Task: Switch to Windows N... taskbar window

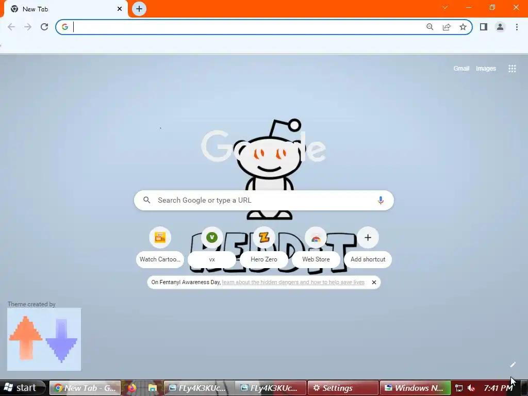Action: [415, 388]
